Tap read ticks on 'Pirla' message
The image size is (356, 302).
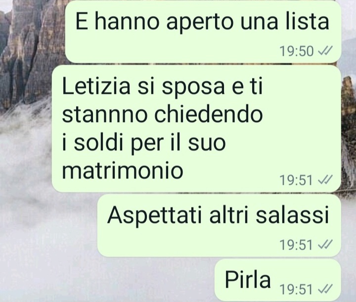(x=325, y=289)
